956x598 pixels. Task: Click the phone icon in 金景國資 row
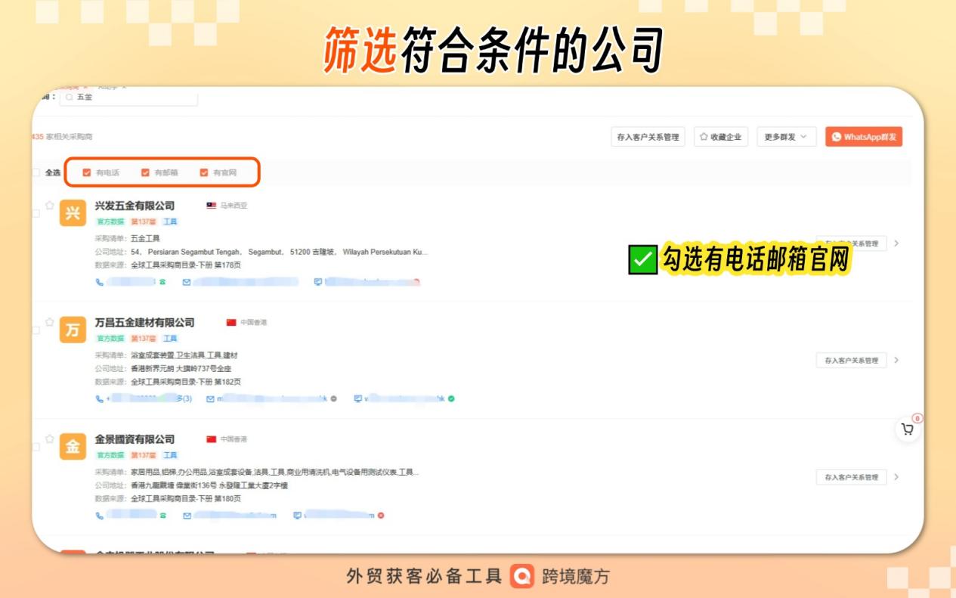tap(100, 516)
